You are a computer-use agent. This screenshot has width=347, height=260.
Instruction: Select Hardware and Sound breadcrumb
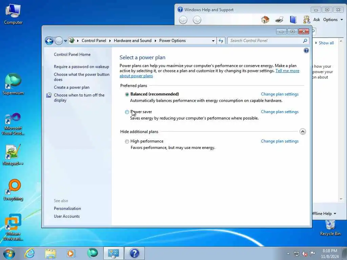click(x=132, y=41)
